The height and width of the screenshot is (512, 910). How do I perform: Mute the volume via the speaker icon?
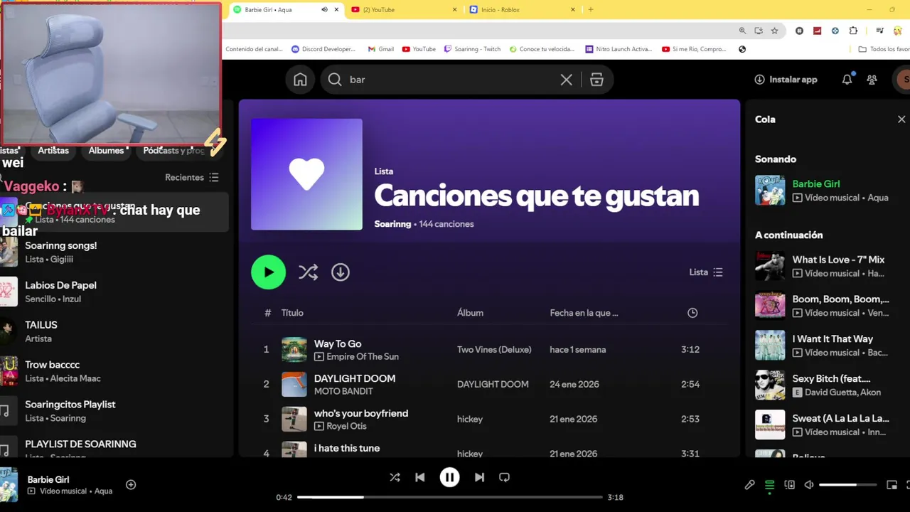point(809,485)
